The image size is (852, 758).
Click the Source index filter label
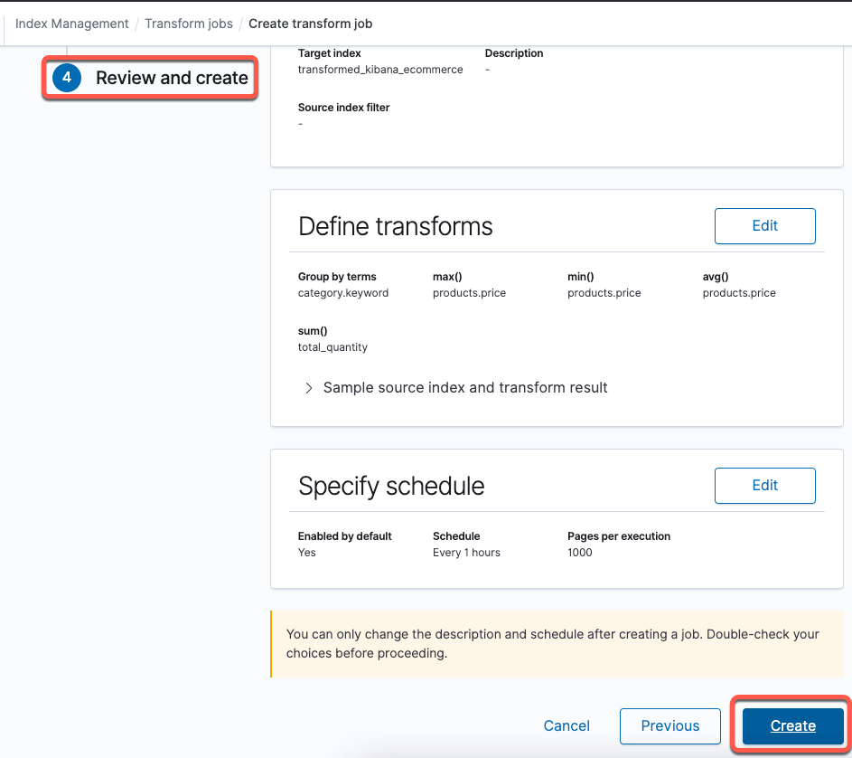point(344,108)
